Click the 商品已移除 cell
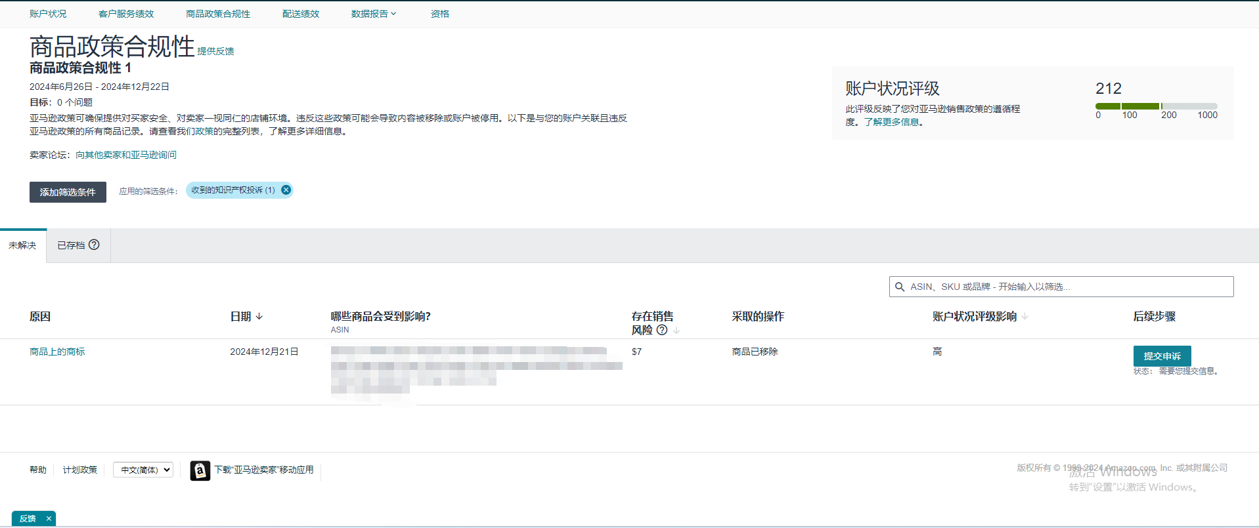This screenshot has height=528, width=1259. coord(755,352)
